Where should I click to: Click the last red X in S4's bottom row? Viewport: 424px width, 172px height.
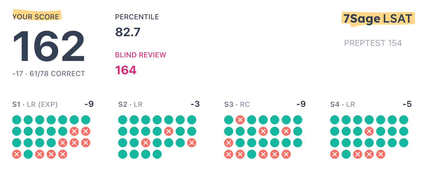[x=381, y=154]
